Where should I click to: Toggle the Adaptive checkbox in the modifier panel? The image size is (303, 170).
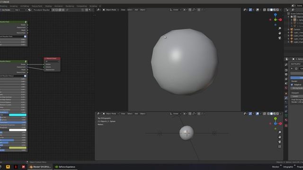click(x=292, y=85)
